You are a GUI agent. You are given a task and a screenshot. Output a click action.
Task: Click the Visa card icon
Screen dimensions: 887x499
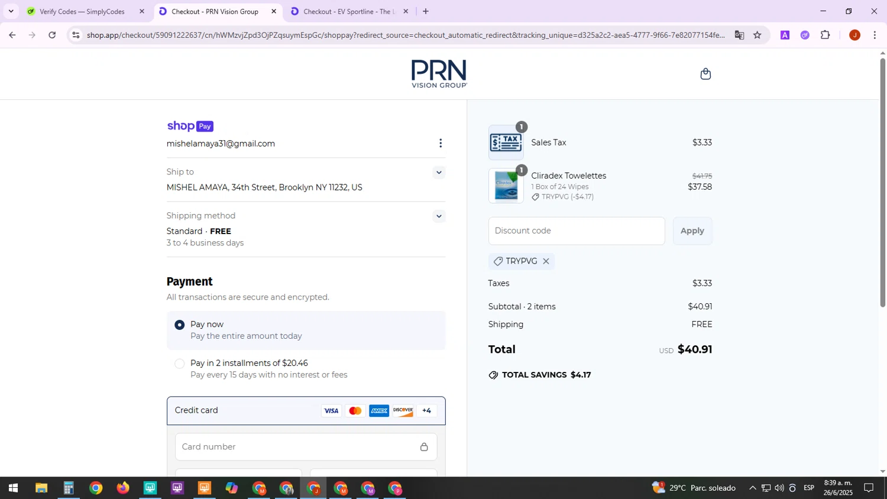(331, 411)
